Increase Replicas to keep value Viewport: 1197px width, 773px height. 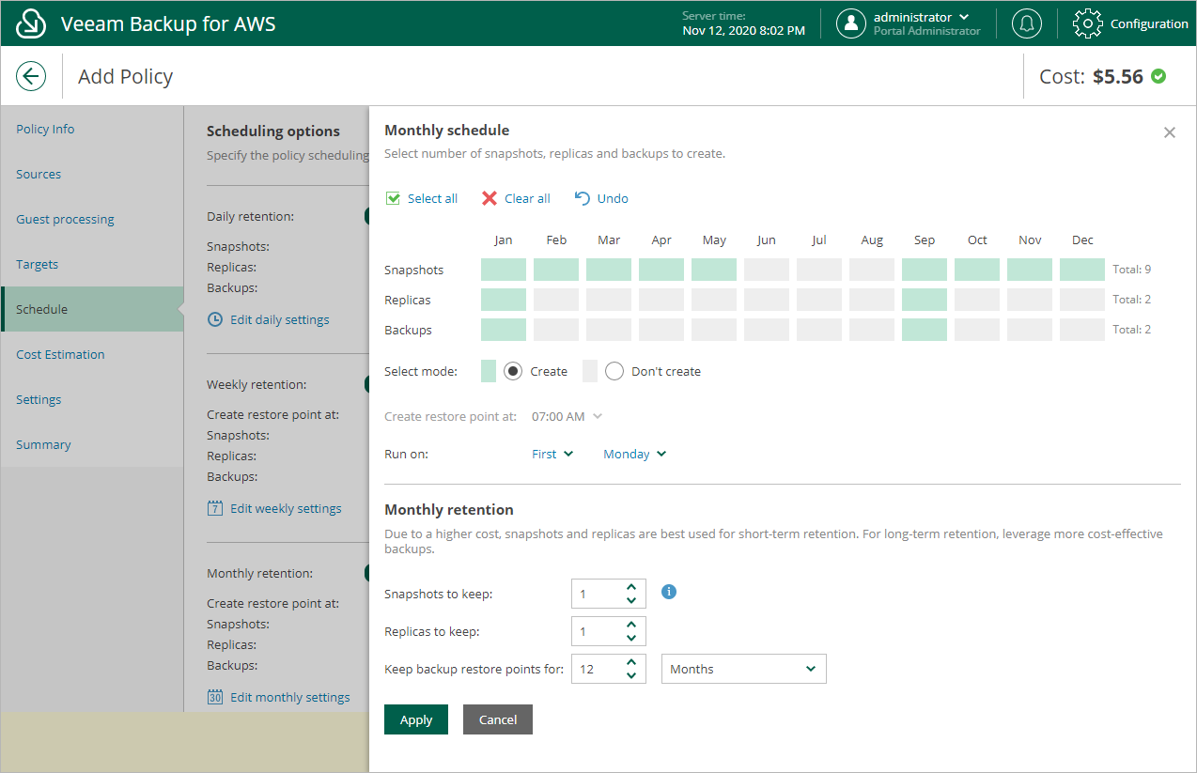click(x=631, y=625)
